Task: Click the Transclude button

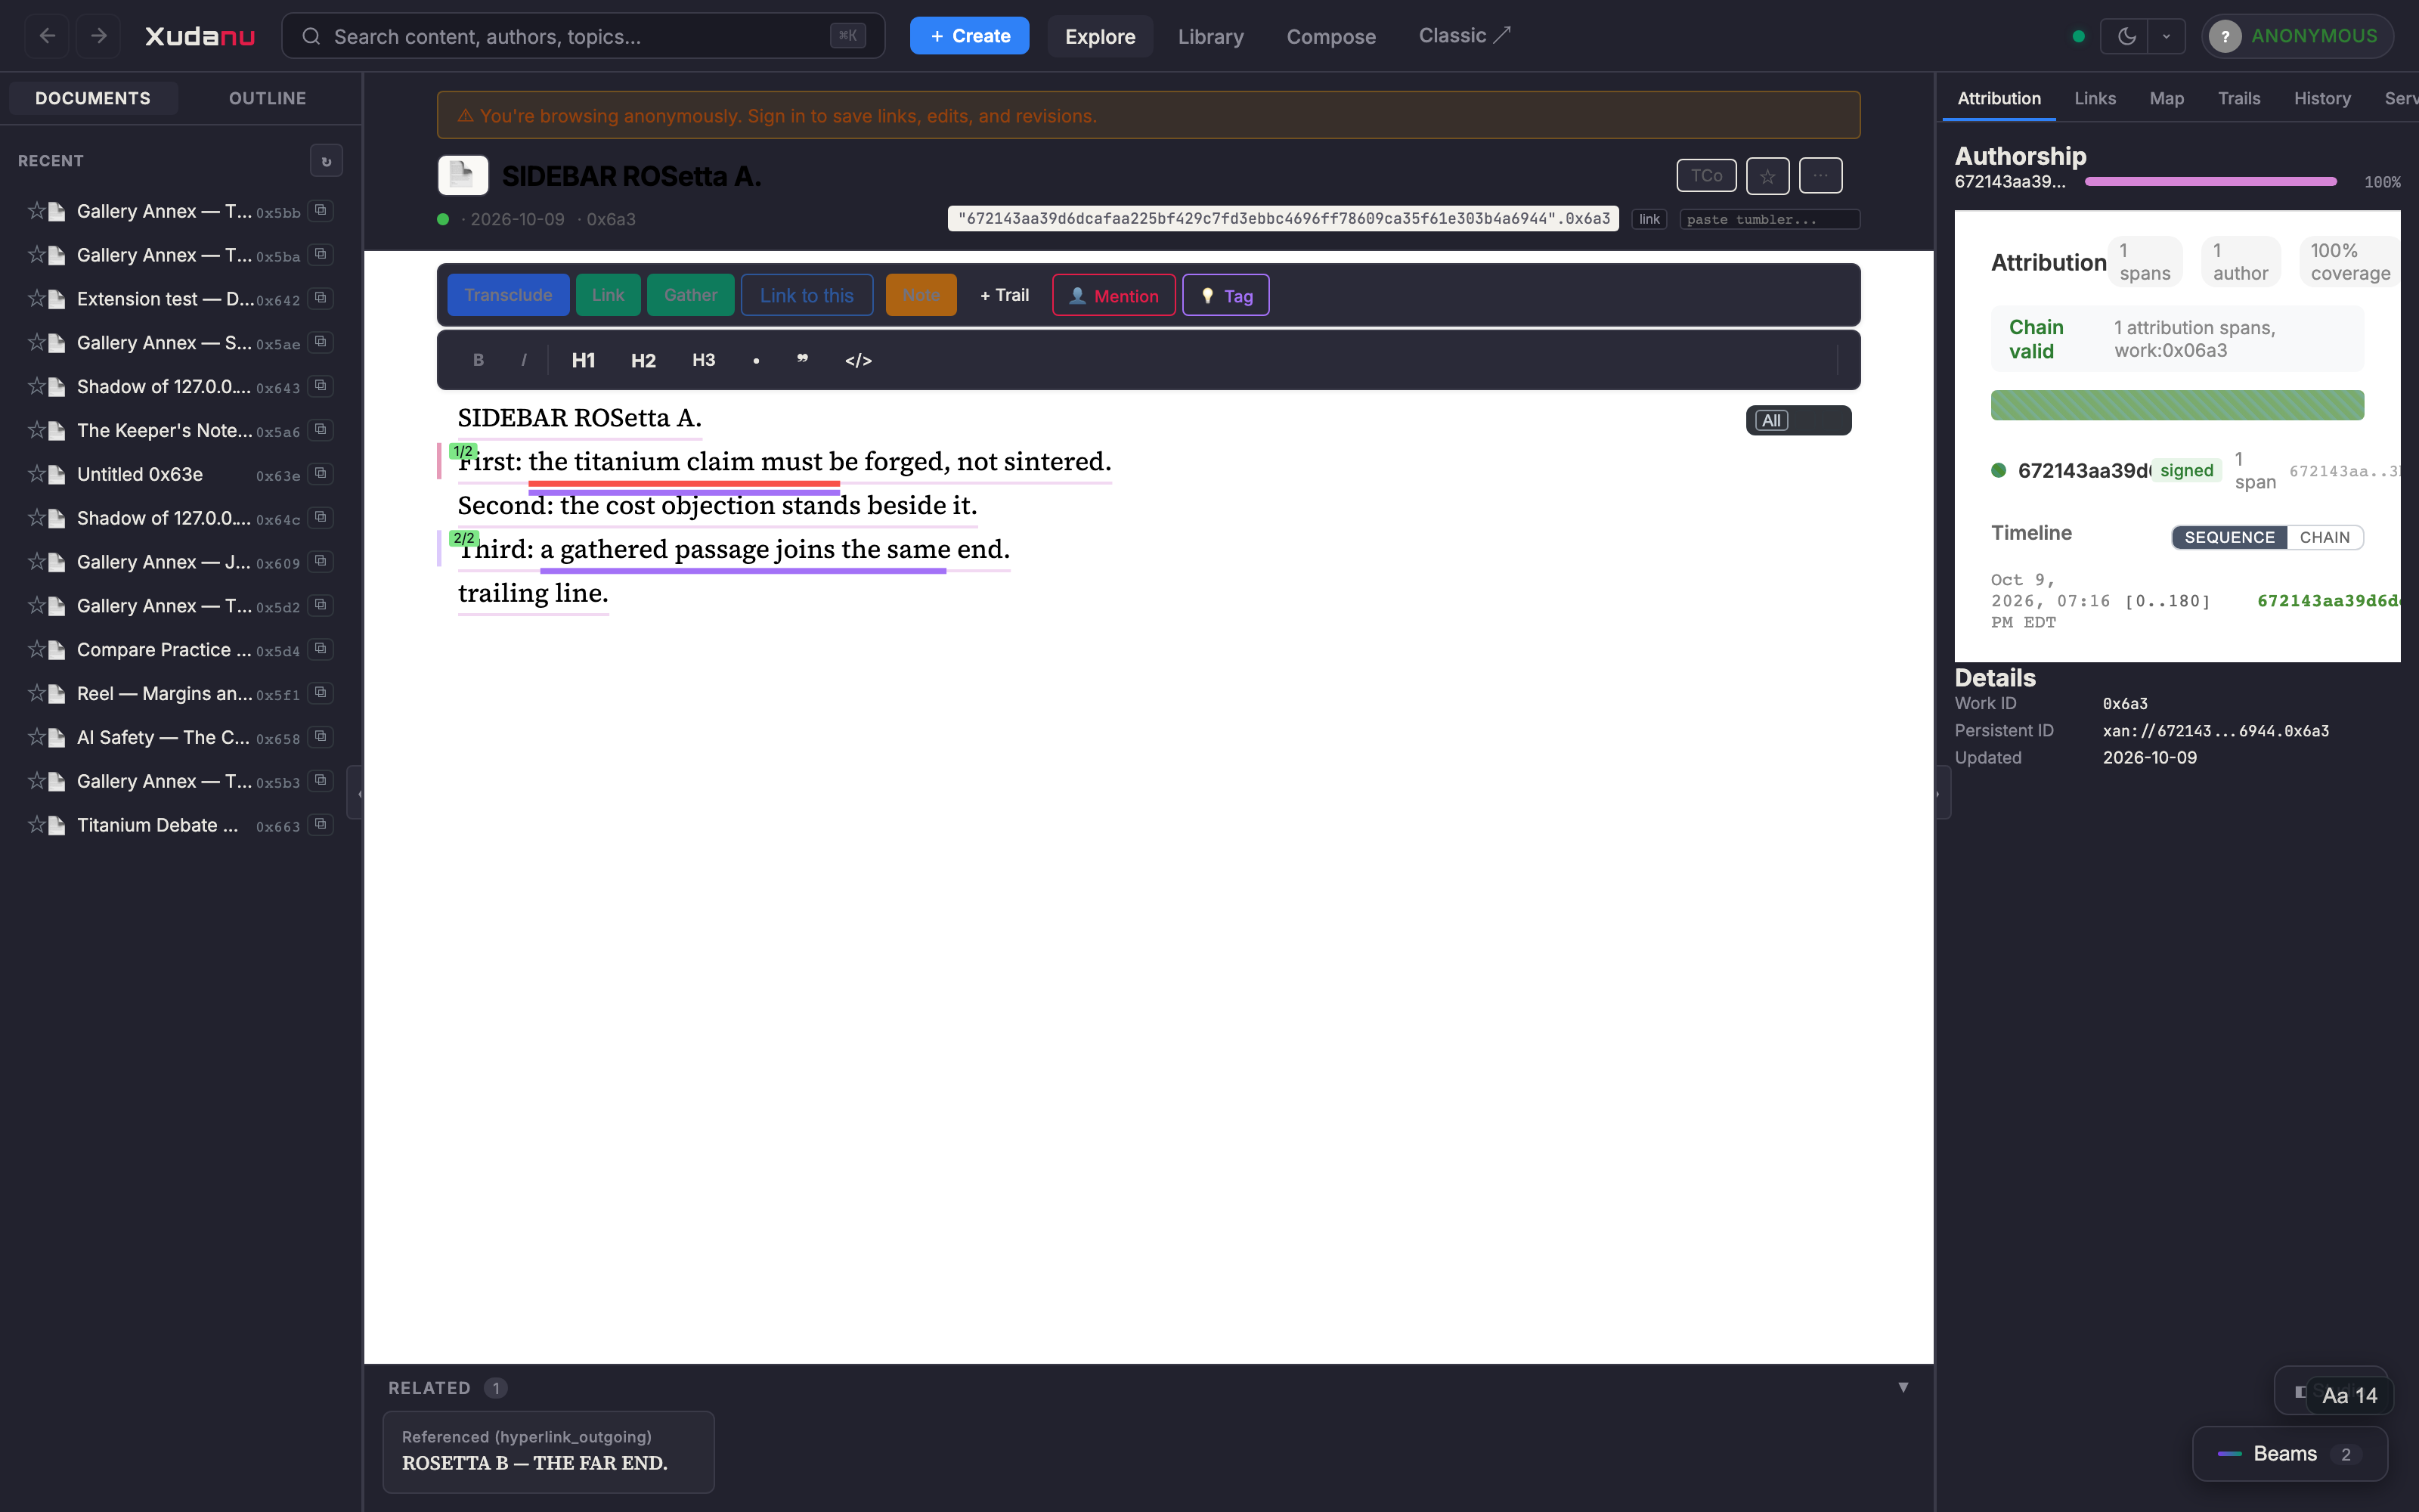Action: click(508, 295)
